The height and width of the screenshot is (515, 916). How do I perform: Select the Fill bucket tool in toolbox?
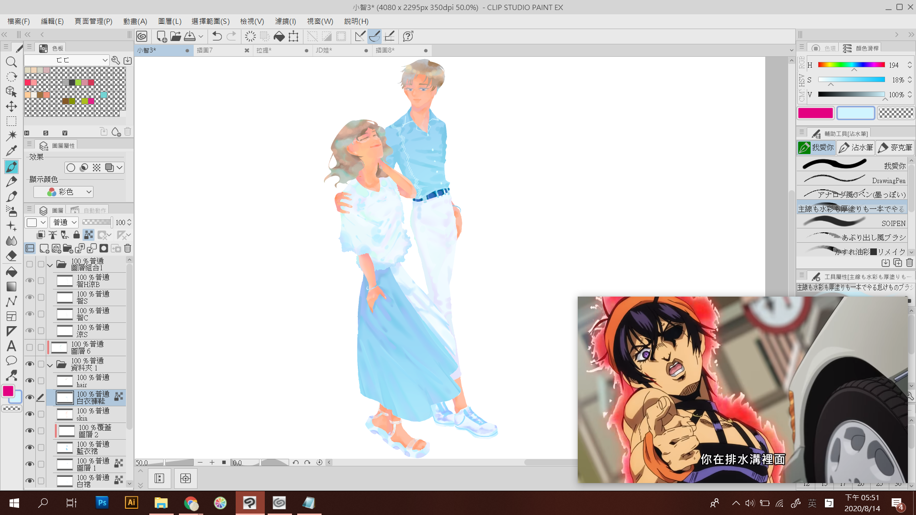click(11, 272)
